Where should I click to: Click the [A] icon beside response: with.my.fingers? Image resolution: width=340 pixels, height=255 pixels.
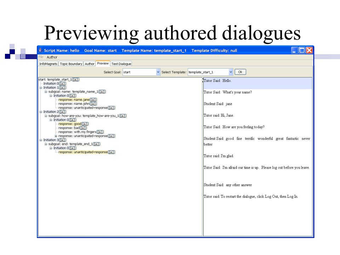(x=100, y=132)
